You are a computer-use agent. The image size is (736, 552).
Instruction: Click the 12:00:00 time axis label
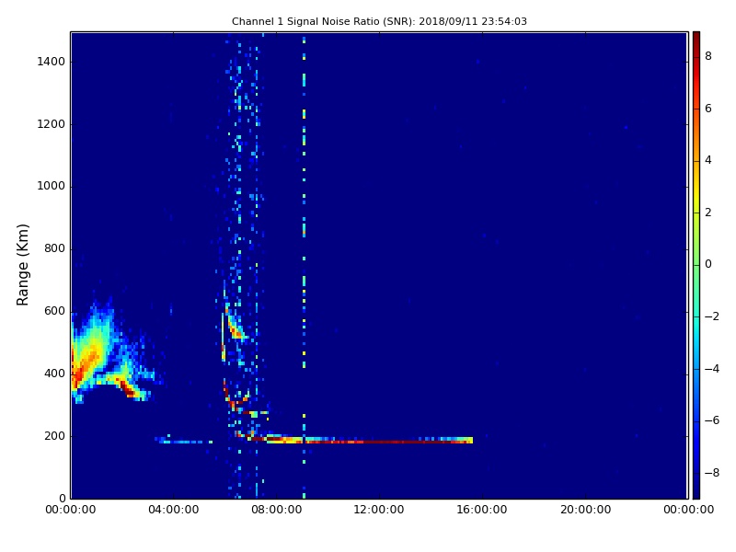point(379,510)
